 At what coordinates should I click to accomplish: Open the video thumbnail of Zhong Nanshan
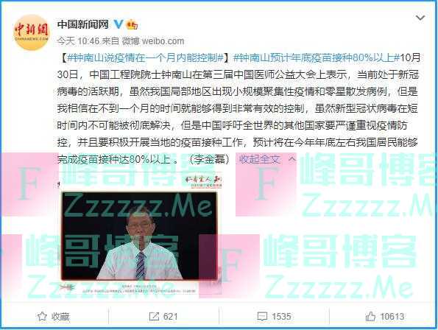tap(139, 236)
